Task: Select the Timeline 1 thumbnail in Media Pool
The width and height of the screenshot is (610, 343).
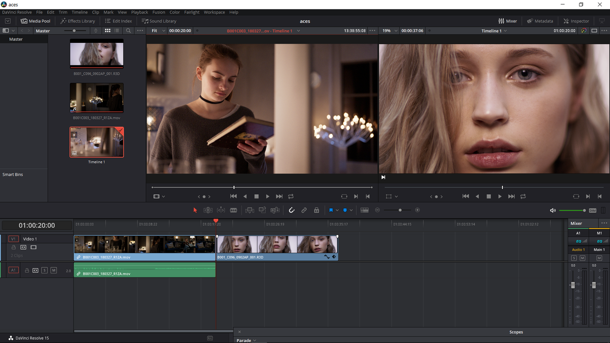Action: pos(97,142)
